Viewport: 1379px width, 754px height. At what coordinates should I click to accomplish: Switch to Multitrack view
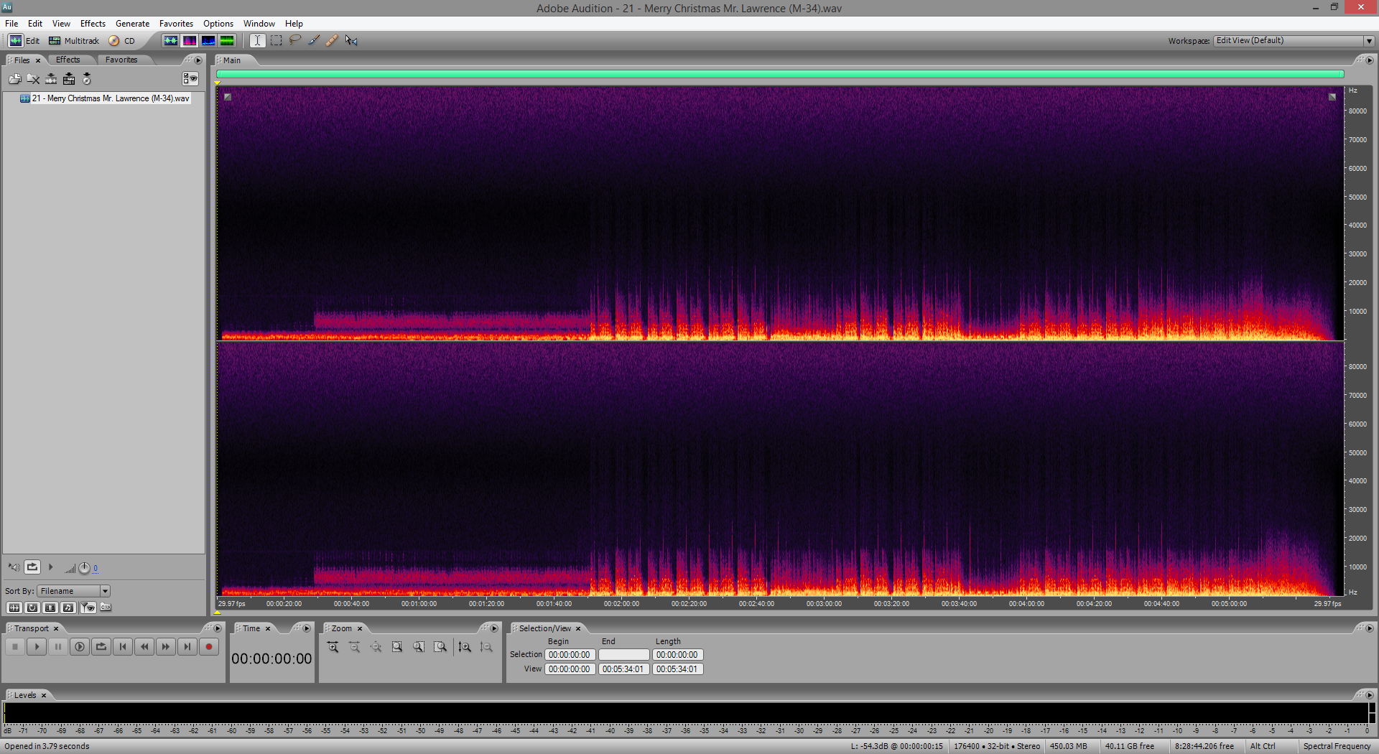point(74,41)
